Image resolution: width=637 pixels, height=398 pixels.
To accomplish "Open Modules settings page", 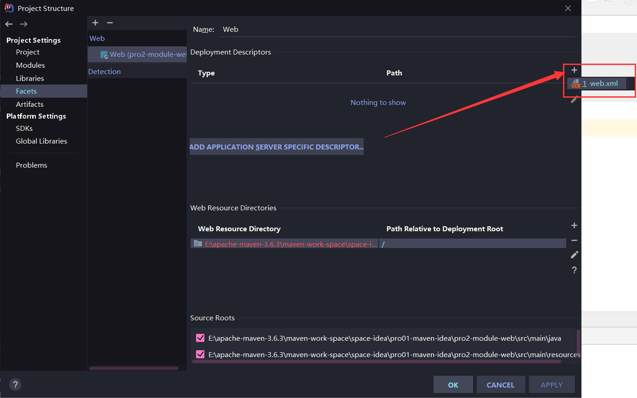I will coord(30,65).
